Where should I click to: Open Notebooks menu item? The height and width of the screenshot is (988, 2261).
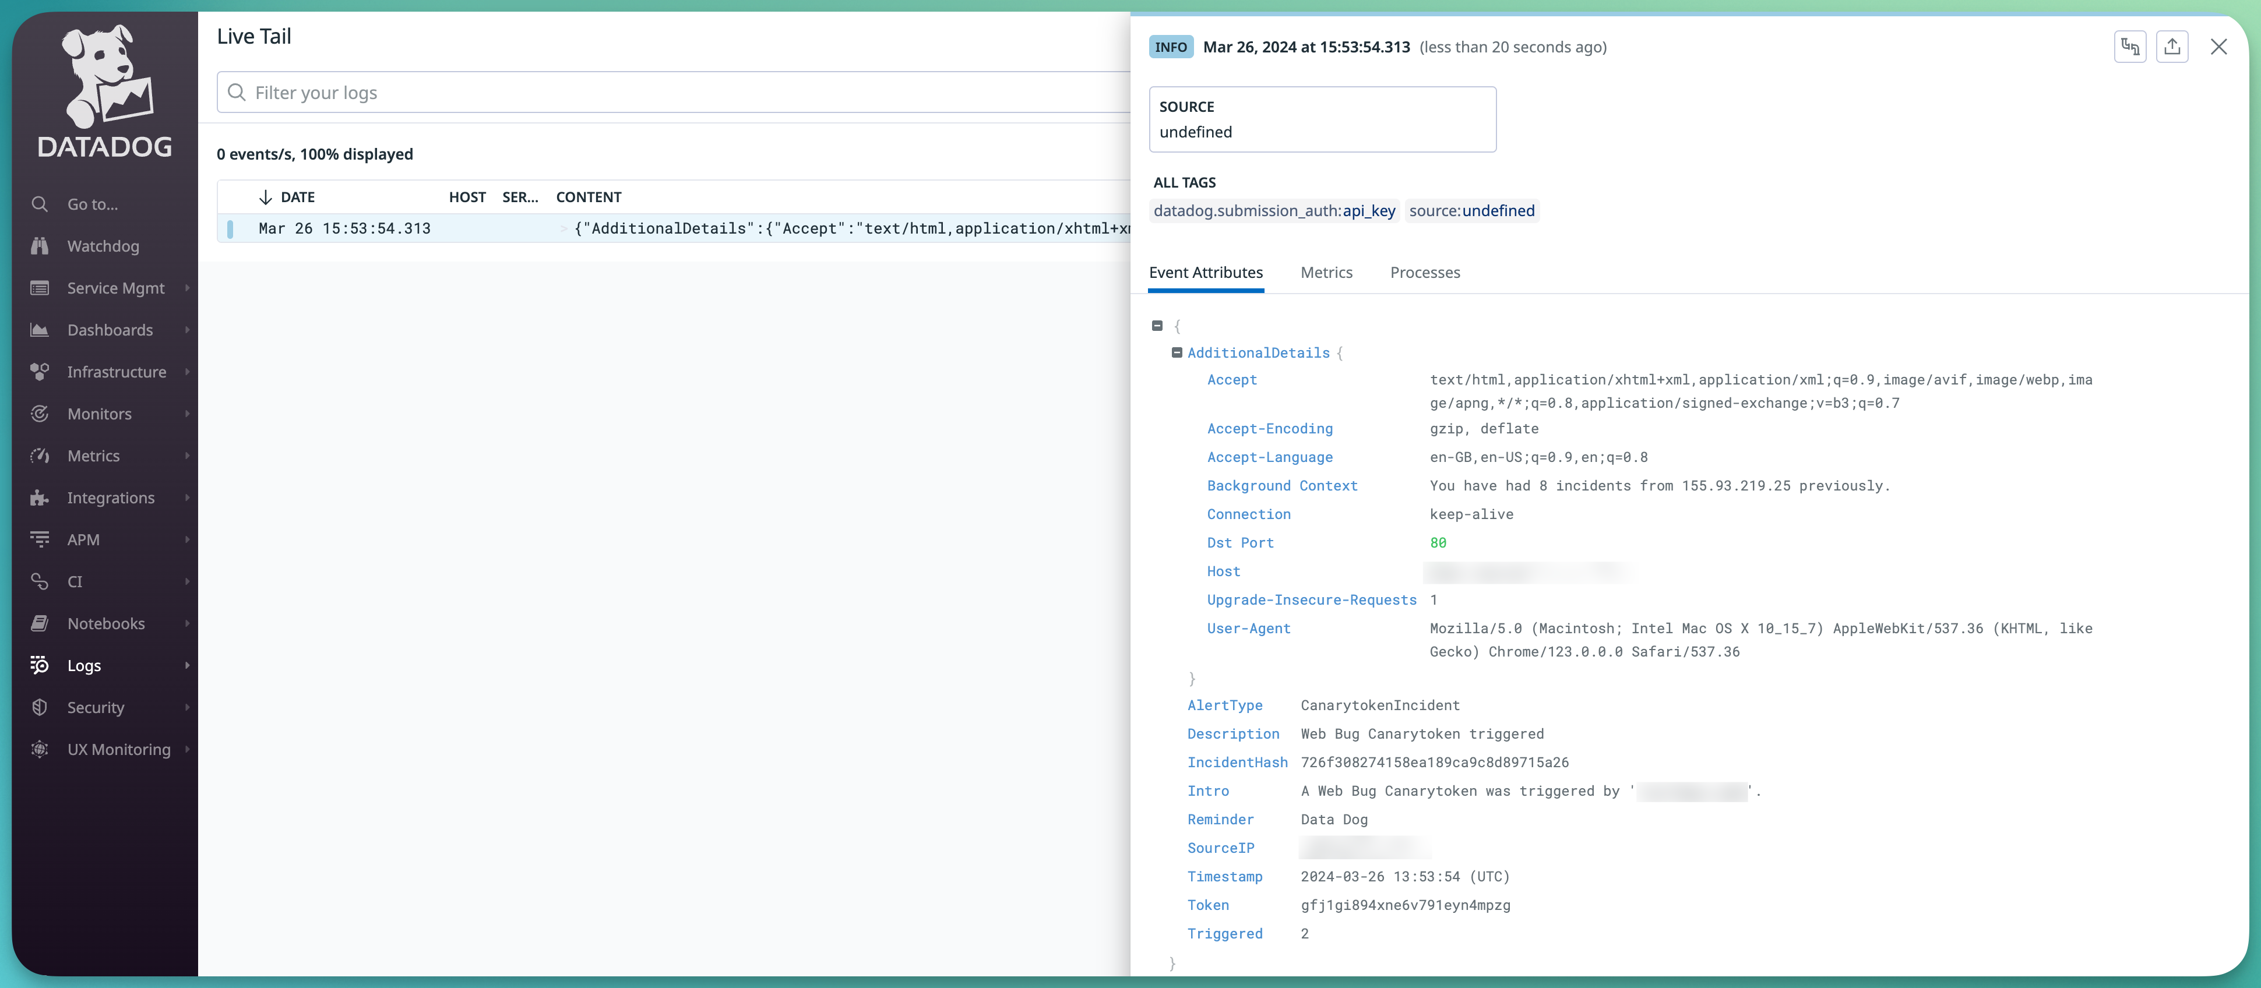[x=106, y=624]
